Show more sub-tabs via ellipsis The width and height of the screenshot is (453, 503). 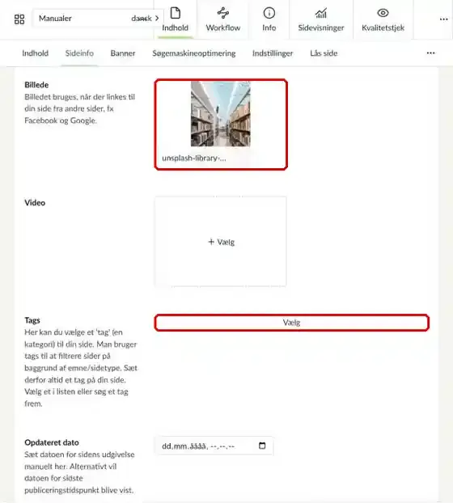[431, 53]
